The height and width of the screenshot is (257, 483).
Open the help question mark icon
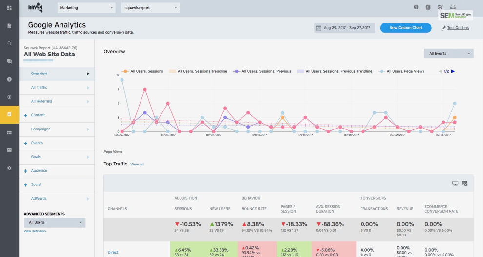[x=416, y=7]
